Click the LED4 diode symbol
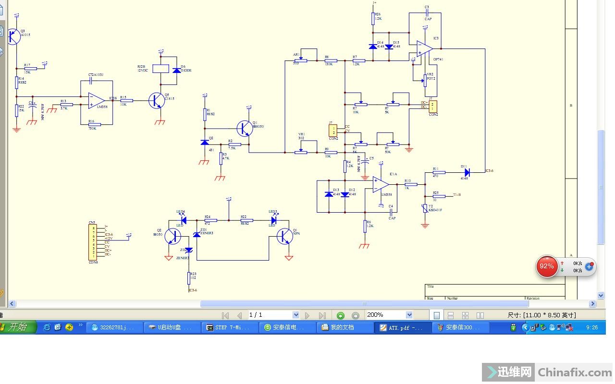 [184, 220]
